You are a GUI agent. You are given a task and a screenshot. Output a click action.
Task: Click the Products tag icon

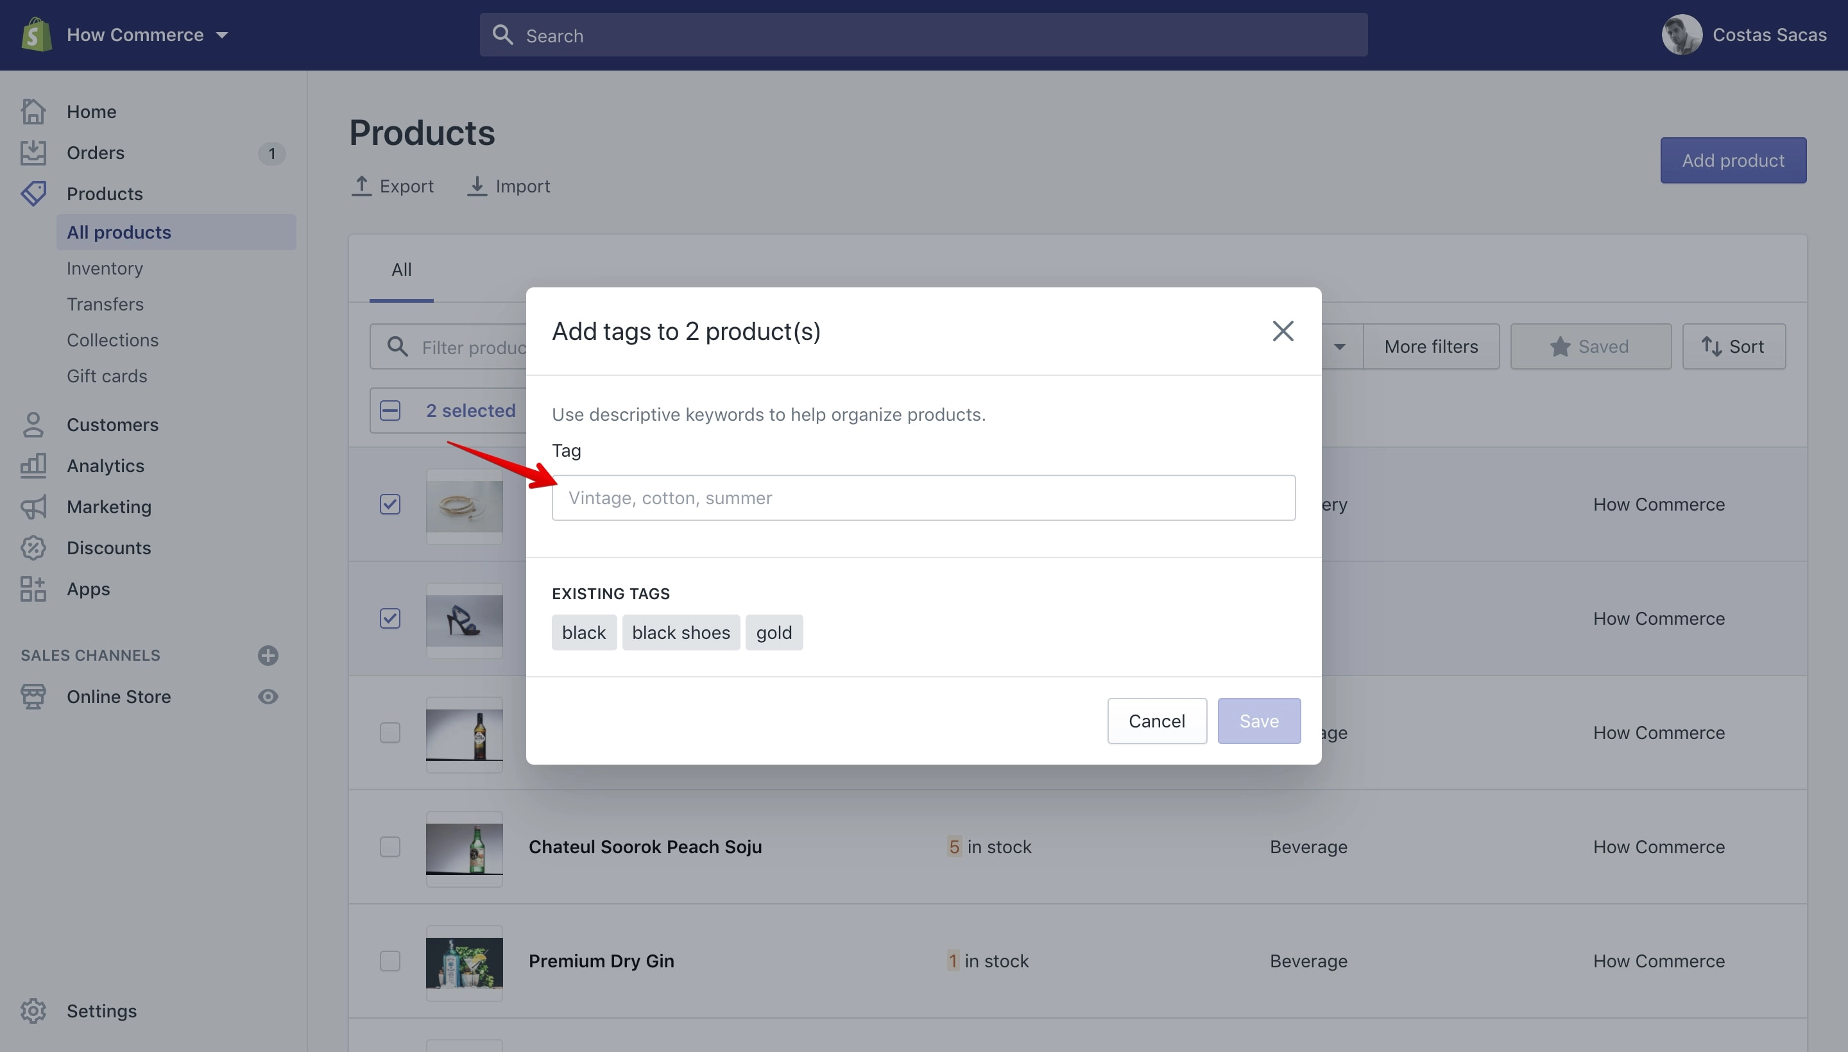coord(33,194)
